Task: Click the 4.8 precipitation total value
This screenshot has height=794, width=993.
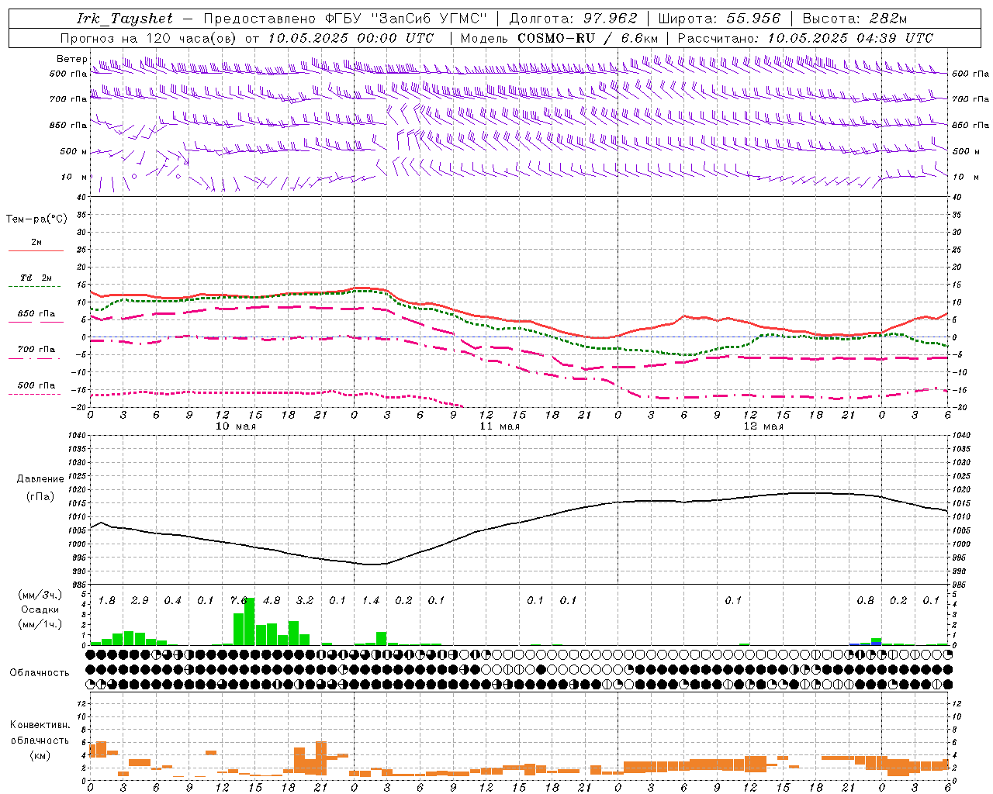Action: coord(272,600)
